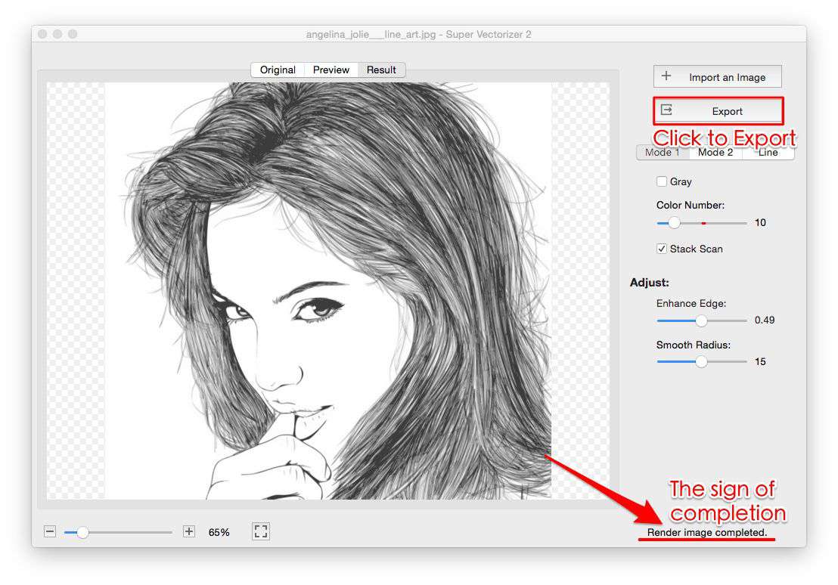Click the zoom level slider handle

click(x=82, y=531)
